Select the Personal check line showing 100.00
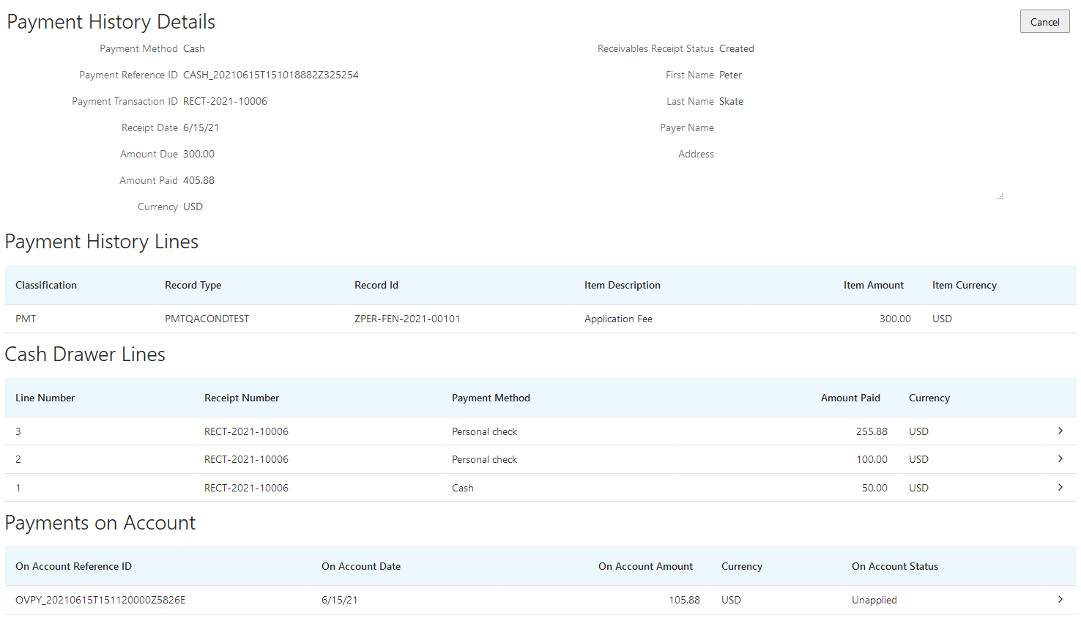The image size is (1081, 624). pyautogui.click(x=484, y=459)
